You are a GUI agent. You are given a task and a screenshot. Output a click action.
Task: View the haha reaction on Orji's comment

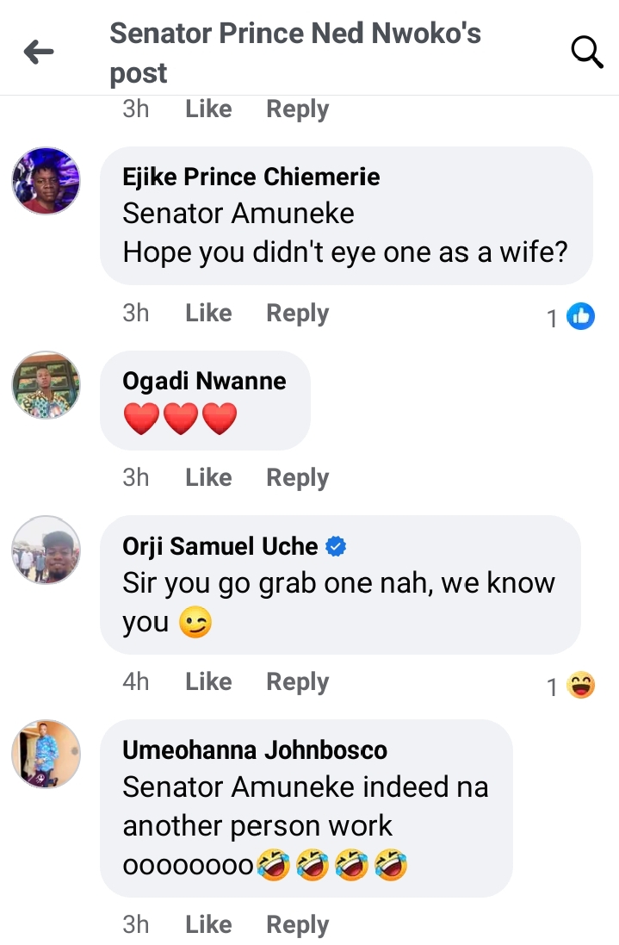click(581, 686)
